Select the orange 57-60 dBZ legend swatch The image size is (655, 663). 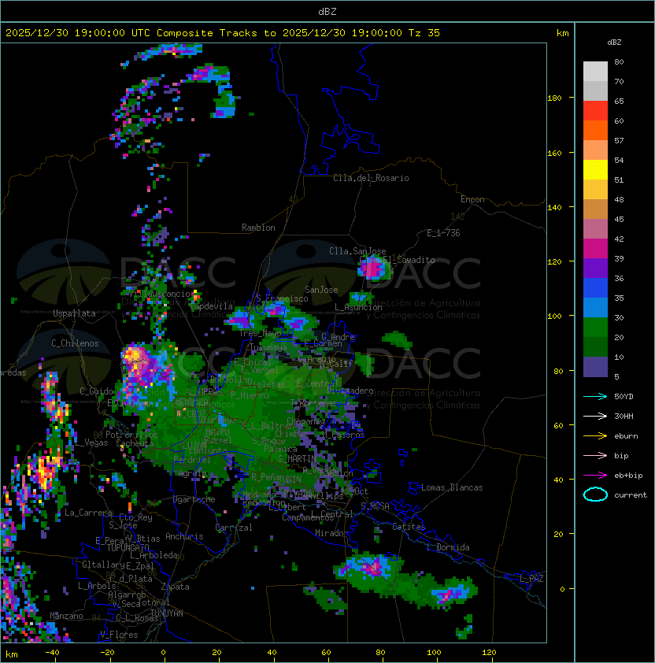(595, 130)
